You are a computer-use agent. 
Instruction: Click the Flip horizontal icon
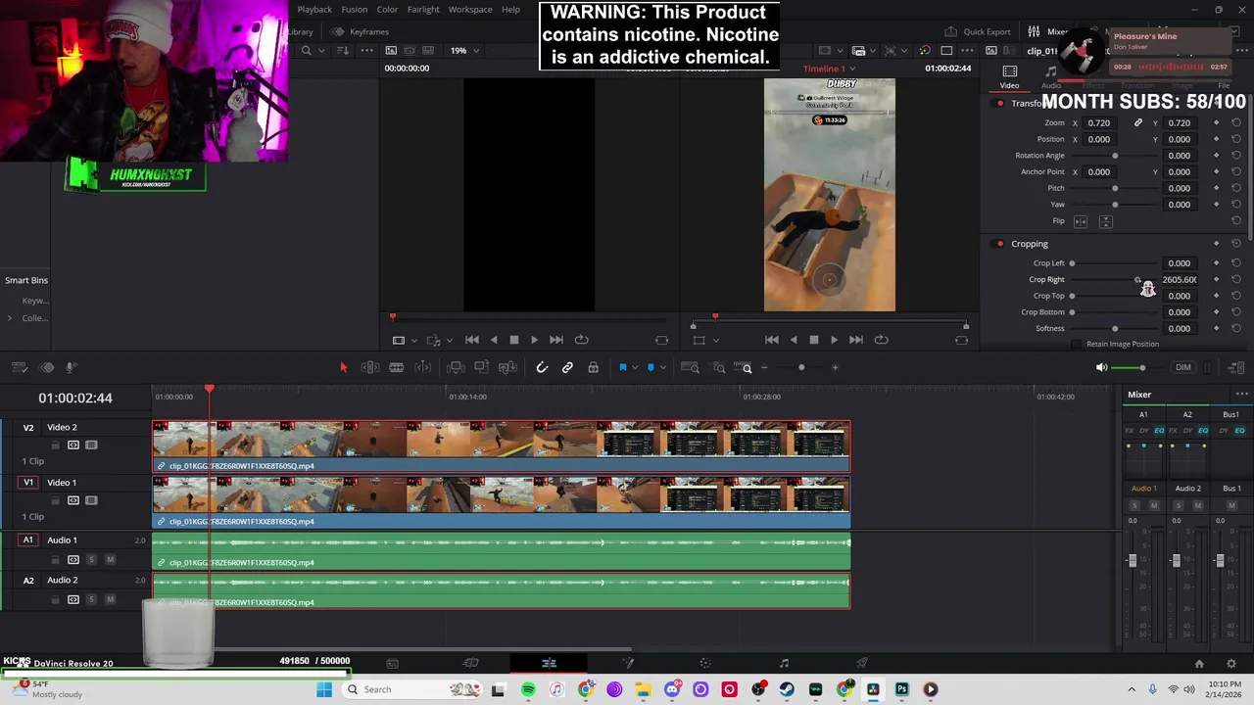coord(1081,221)
